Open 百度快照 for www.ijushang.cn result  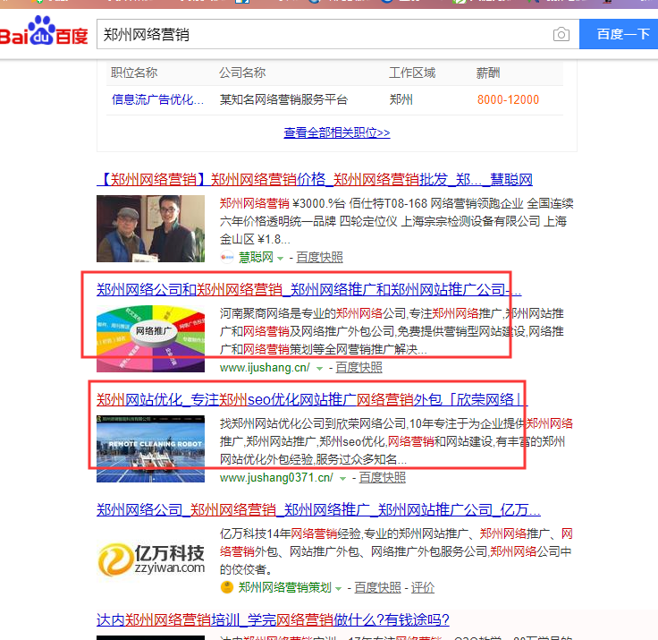click(x=359, y=367)
